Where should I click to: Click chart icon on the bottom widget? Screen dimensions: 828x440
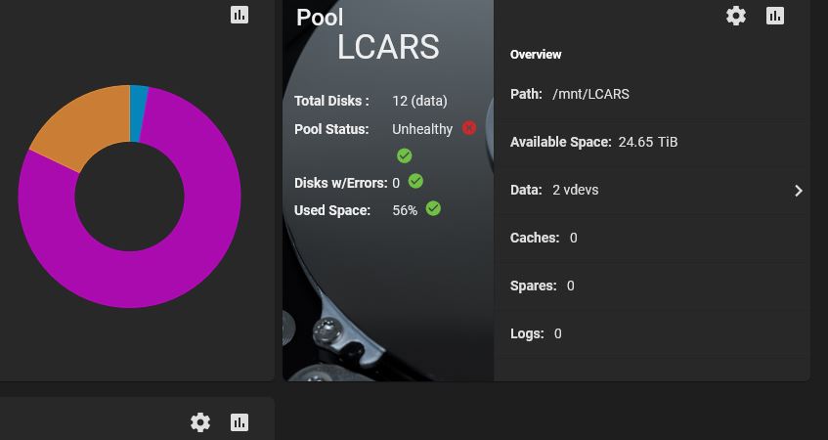coord(240,422)
